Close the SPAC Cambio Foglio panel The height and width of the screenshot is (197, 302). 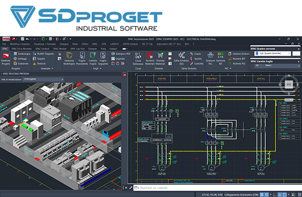click(x=299, y=61)
